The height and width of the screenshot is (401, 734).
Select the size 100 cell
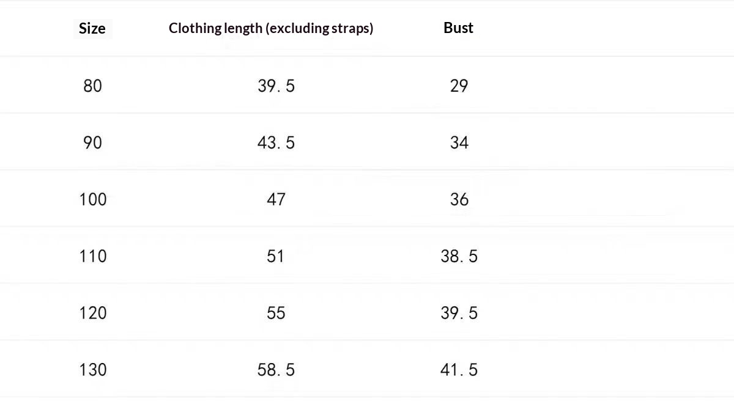coord(92,199)
